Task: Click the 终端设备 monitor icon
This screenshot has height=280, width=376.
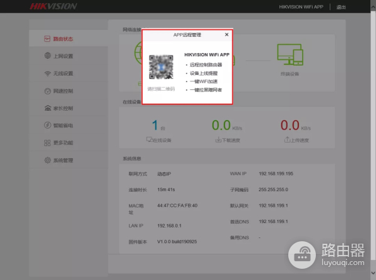Action: coord(290,55)
